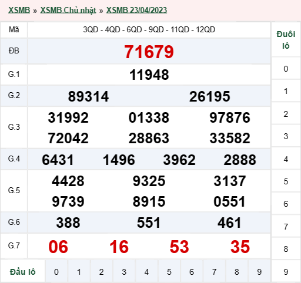Select Đuôi lô digit 4

pyautogui.click(x=286, y=159)
